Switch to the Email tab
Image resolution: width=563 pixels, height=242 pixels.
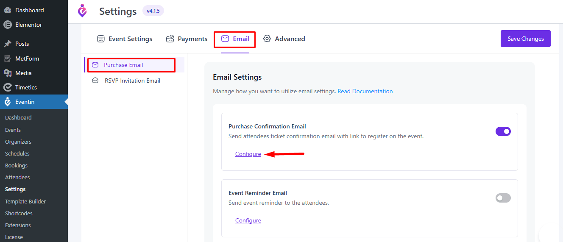235,39
